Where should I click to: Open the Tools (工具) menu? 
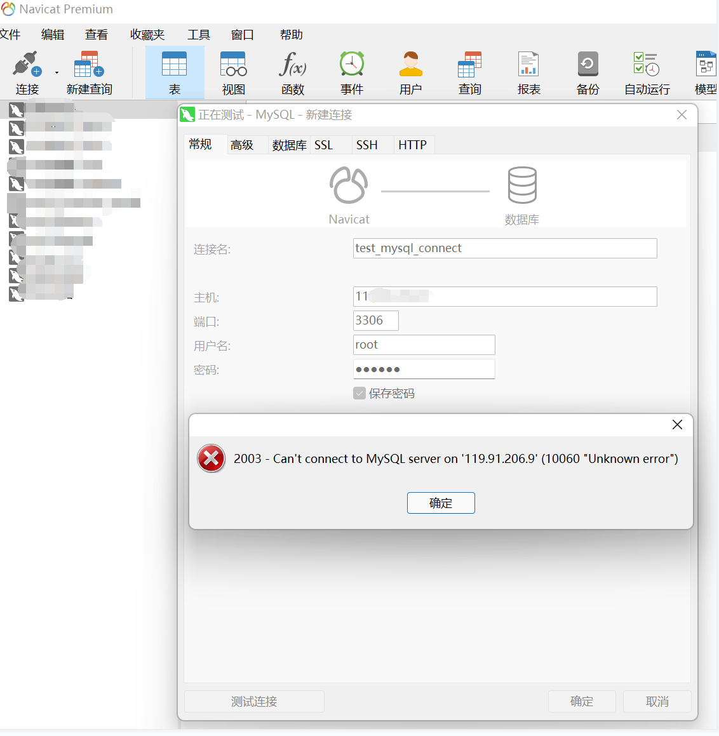198,35
